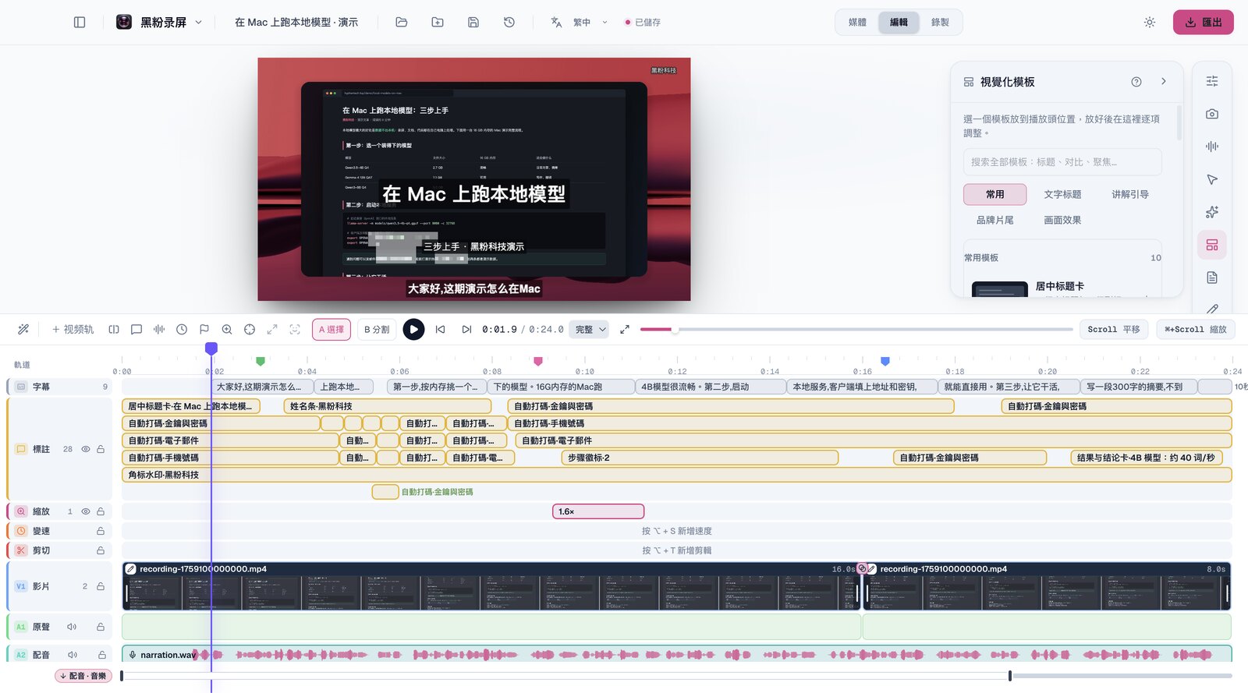The height and width of the screenshot is (693, 1248).
Task: Select the 1.6× zoom clip
Action: (x=598, y=511)
